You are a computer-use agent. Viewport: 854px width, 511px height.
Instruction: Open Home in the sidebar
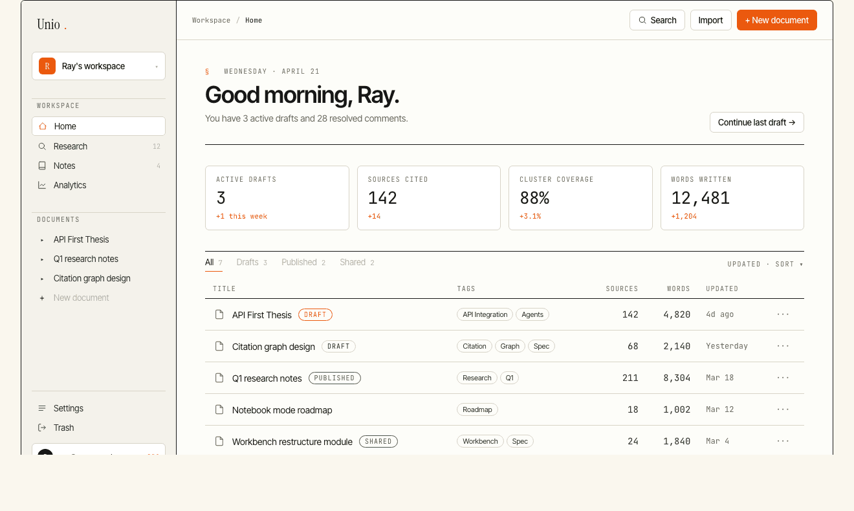point(98,126)
